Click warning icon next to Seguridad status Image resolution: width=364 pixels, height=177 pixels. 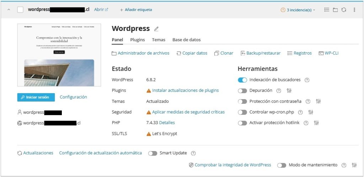pyautogui.click(x=149, y=112)
